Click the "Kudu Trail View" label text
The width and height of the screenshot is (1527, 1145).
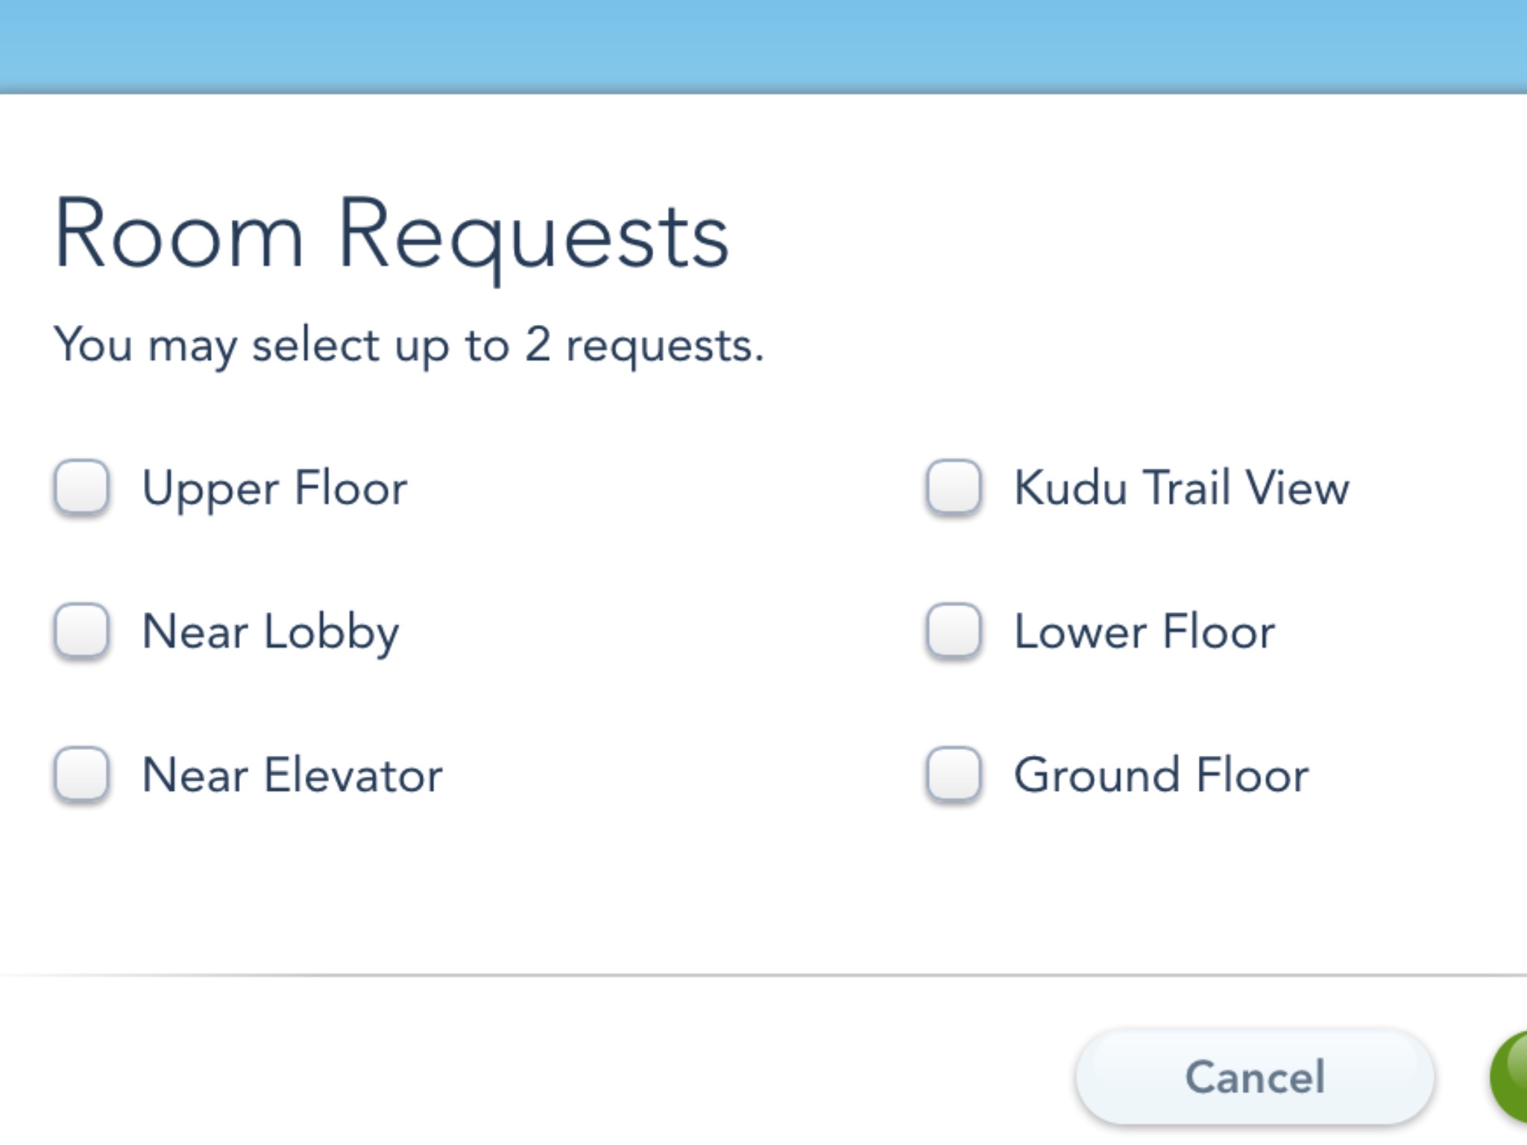pos(1182,488)
